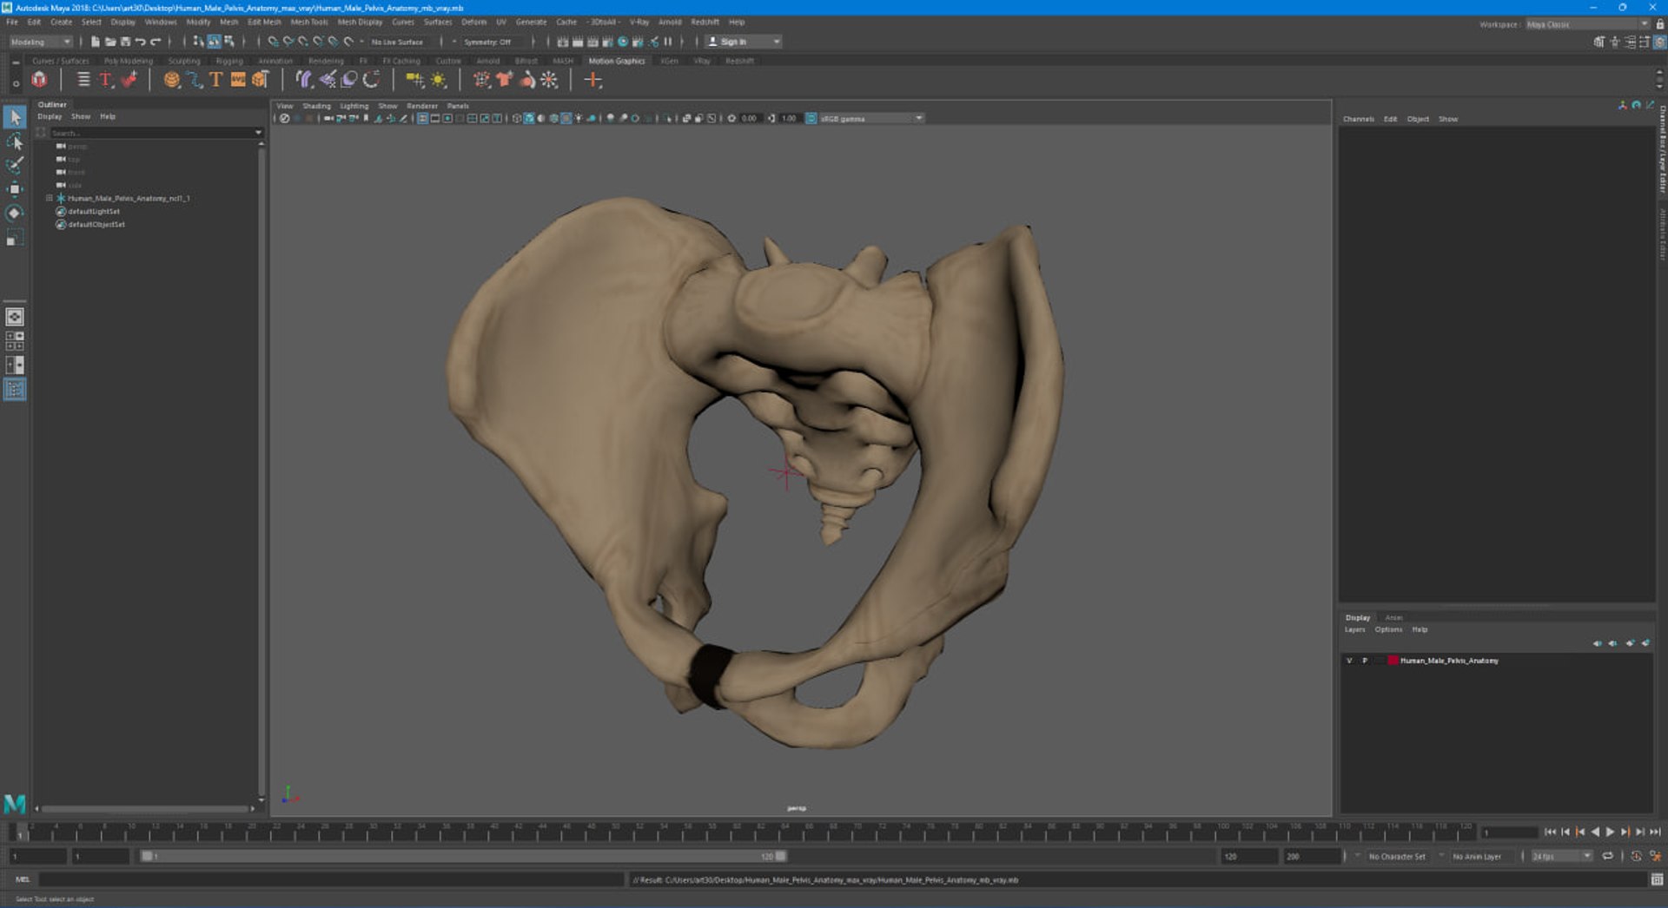Click the orange plus shelf icon
This screenshot has height=908, width=1668.
pos(593,80)
